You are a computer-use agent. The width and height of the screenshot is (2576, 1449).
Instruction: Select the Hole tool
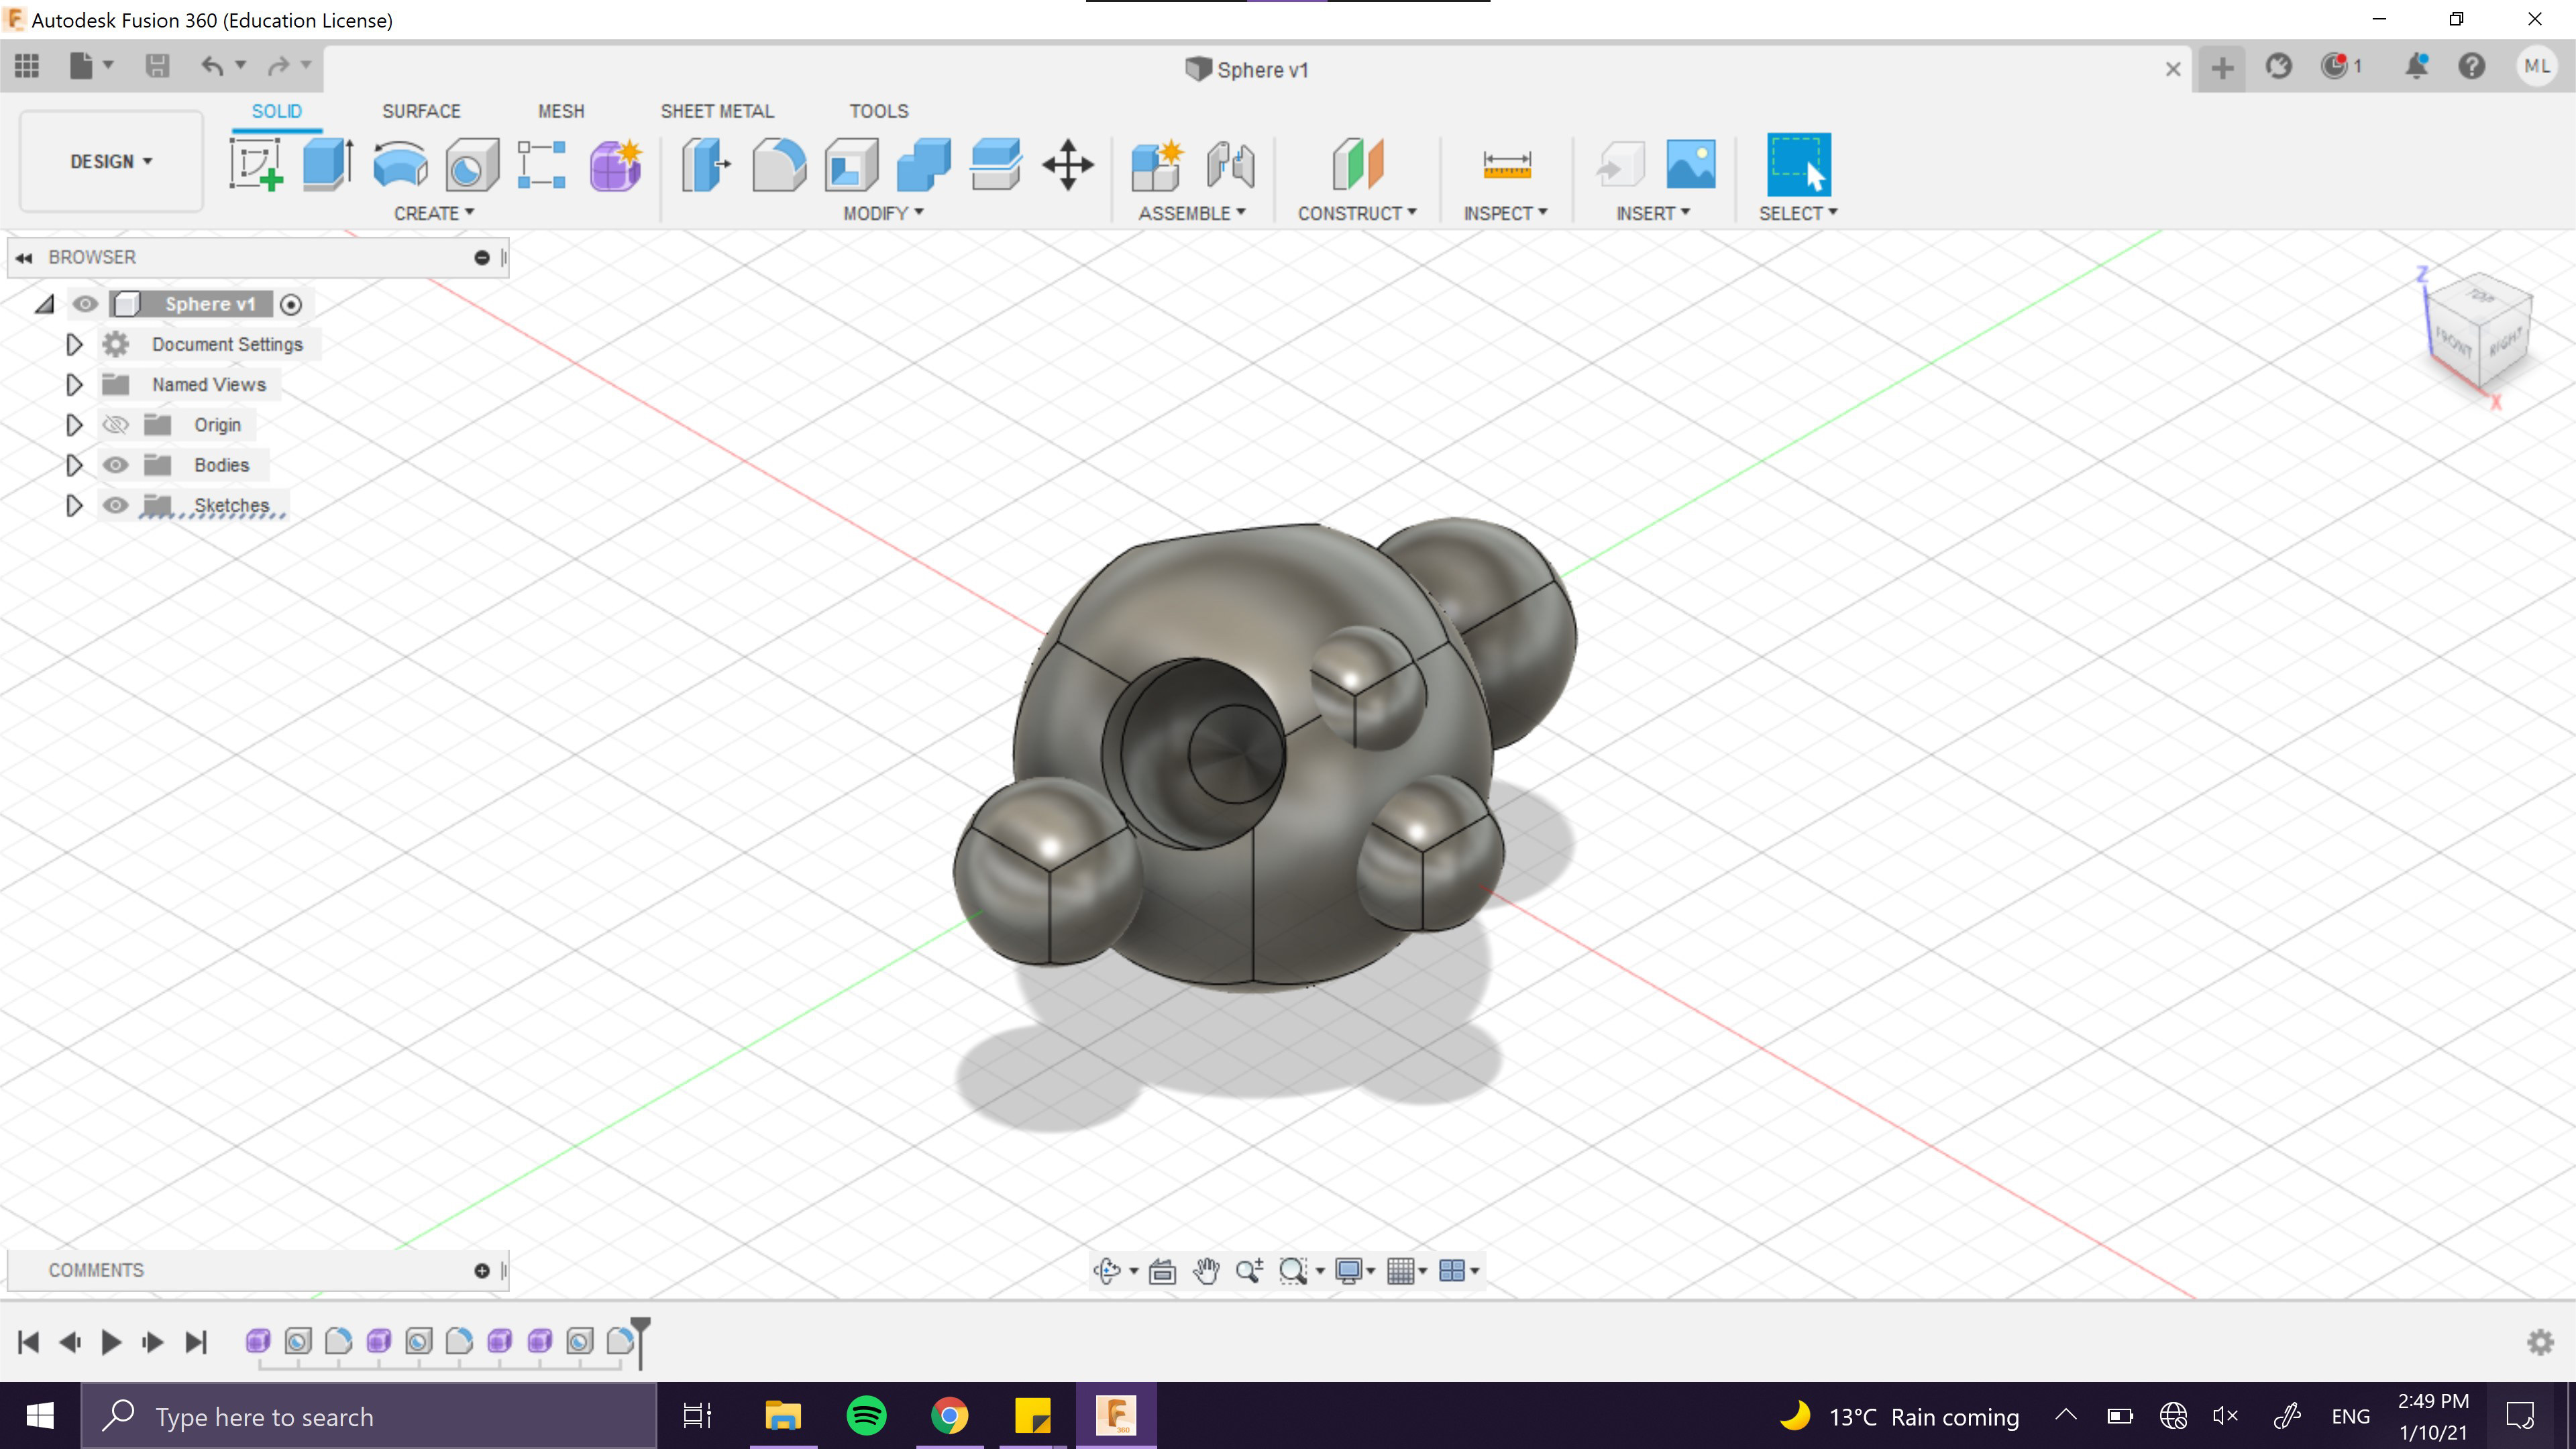472,164
